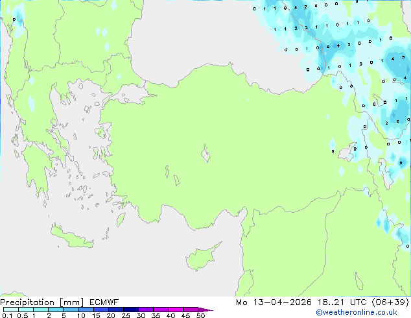The width and height of the screenshot is (411, 318).
Task: Pick the 20–25 mm dark blue swatch
Action: point(115,310)
